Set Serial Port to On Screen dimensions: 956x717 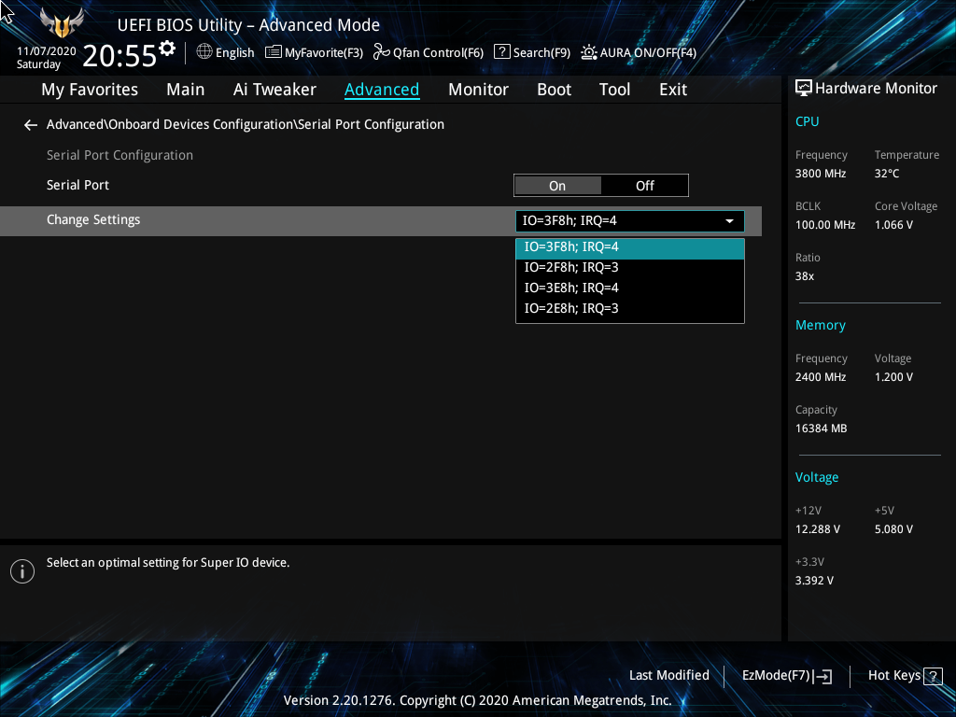click(x=557, y=186)
